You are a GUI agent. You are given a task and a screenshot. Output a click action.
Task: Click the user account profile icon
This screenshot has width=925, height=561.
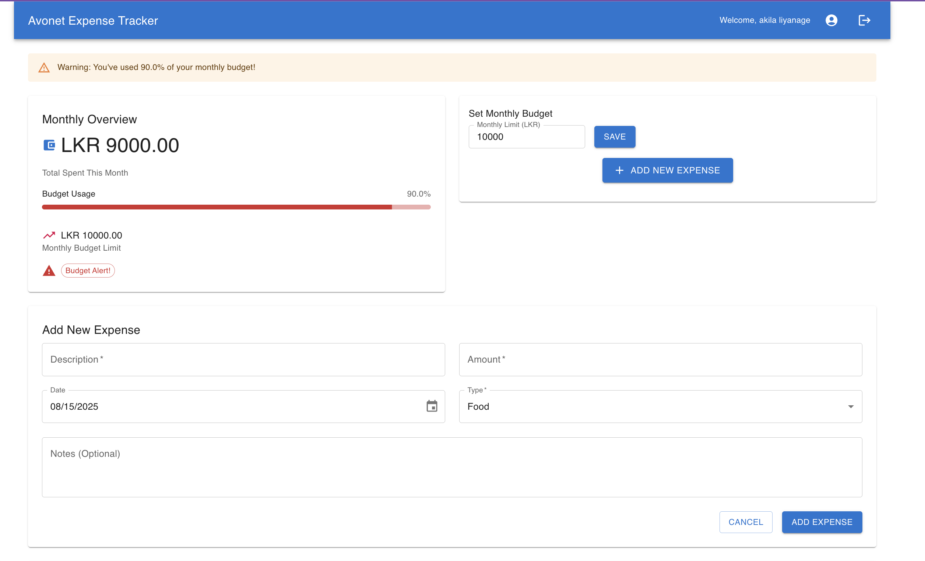(831, 20)
